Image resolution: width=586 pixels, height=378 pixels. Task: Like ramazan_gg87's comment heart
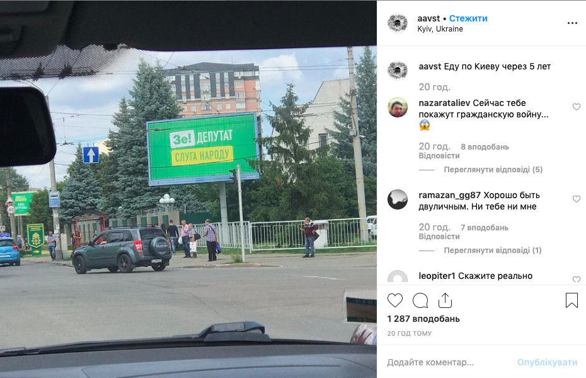(577, 199)
